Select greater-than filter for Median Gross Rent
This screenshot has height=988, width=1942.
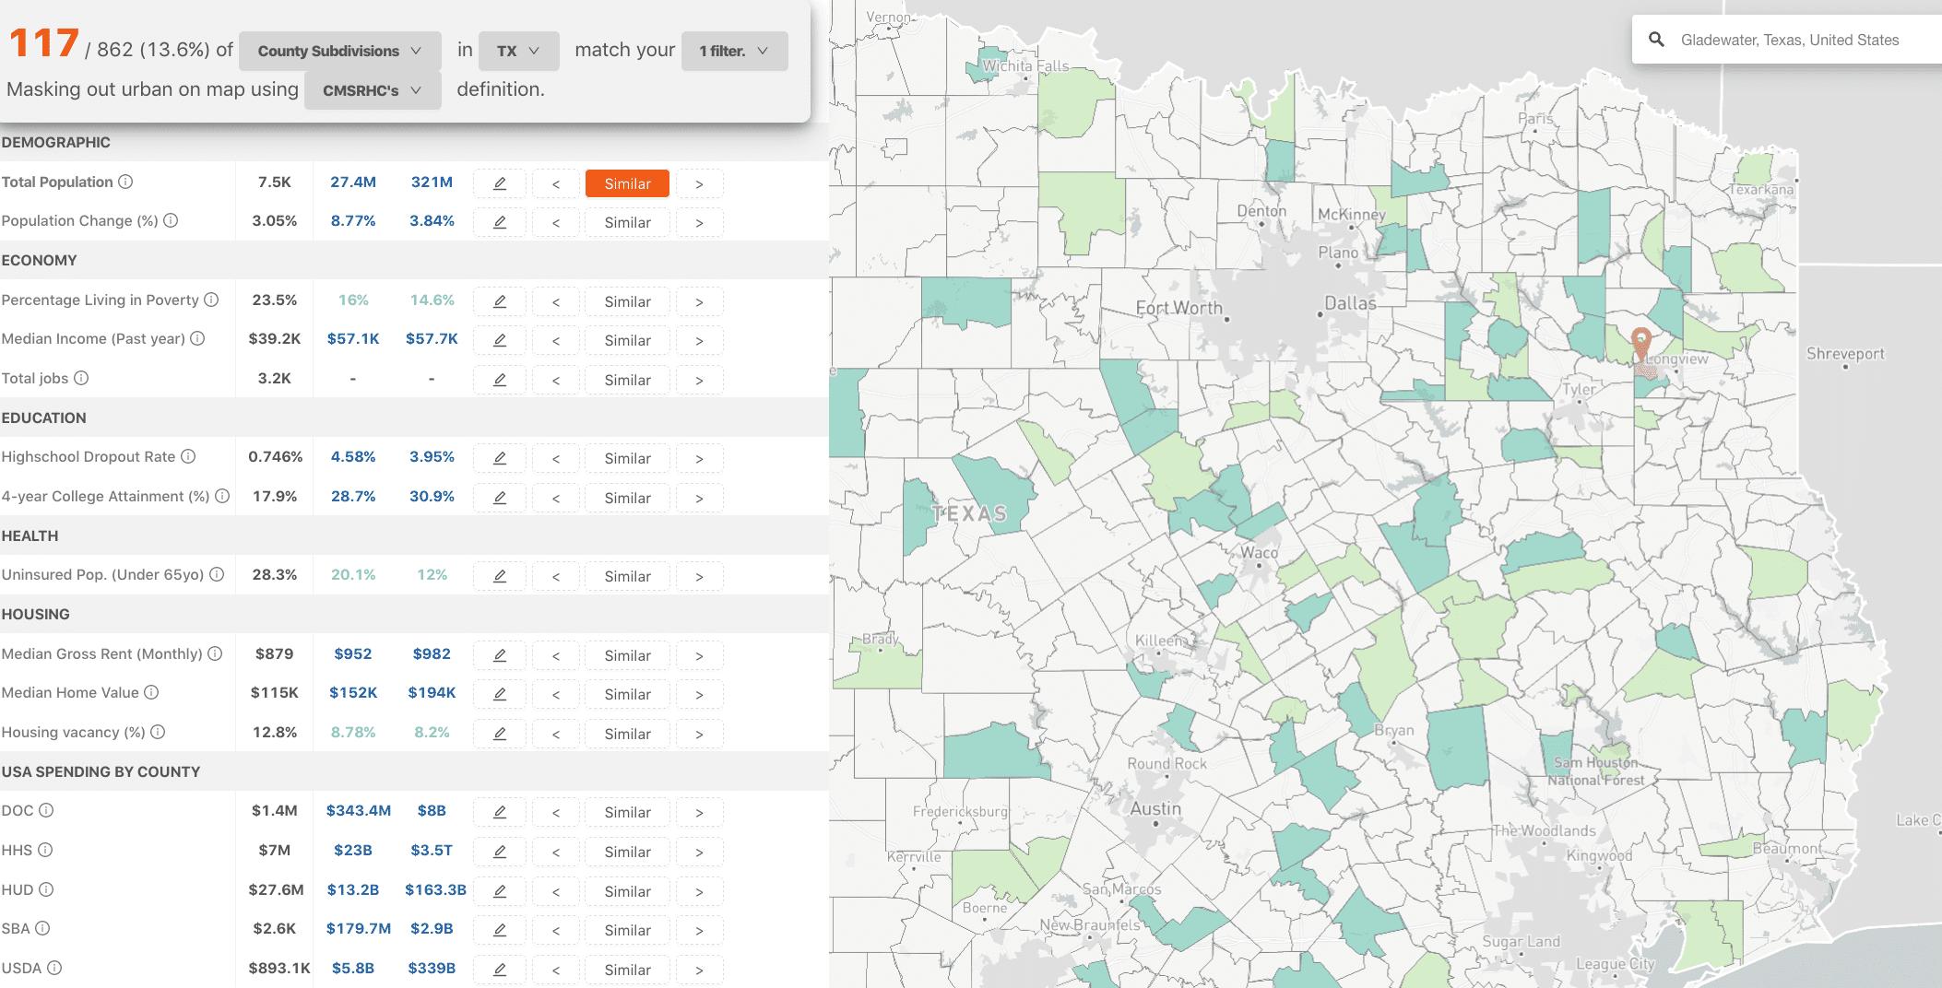[x=699, y=655]
